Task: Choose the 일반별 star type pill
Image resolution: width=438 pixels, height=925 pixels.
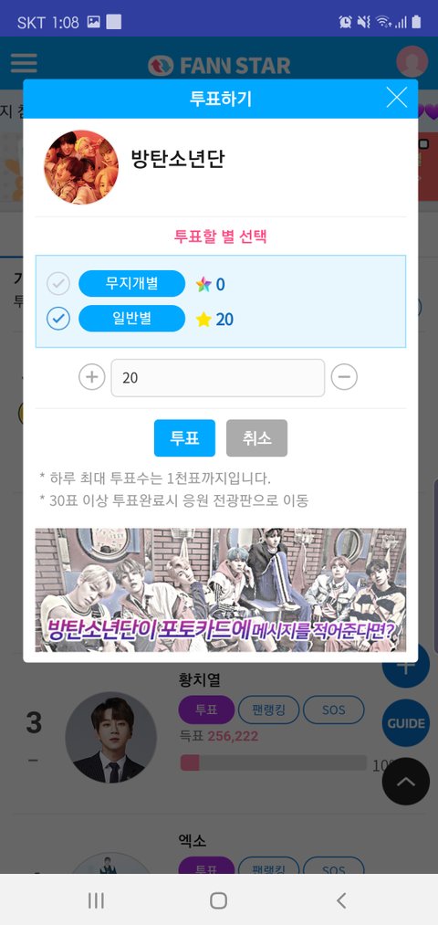Action: (132, 319)
